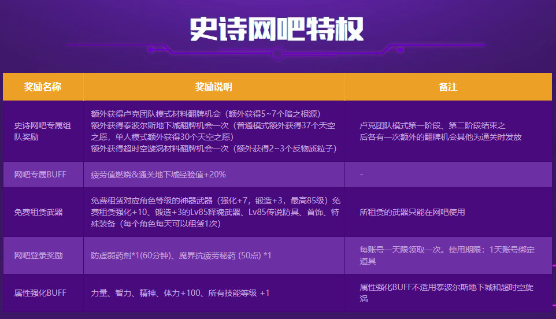Click the 史诗网吧特权 page title
The image size is (556, 319).
[x=277, y=29]
